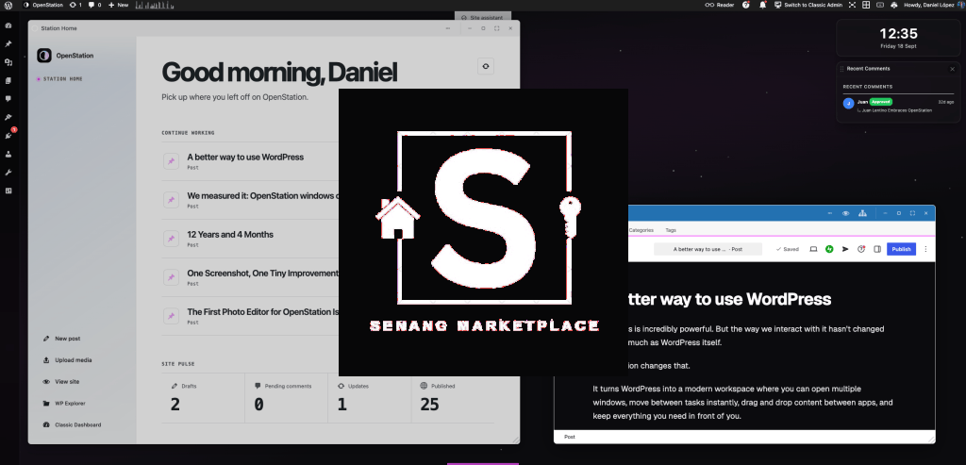Open the card-shaped icon left of the Jetpack admin-bar icon
The height and width of the screenshot is (465, 966).
tap(880, 5)
